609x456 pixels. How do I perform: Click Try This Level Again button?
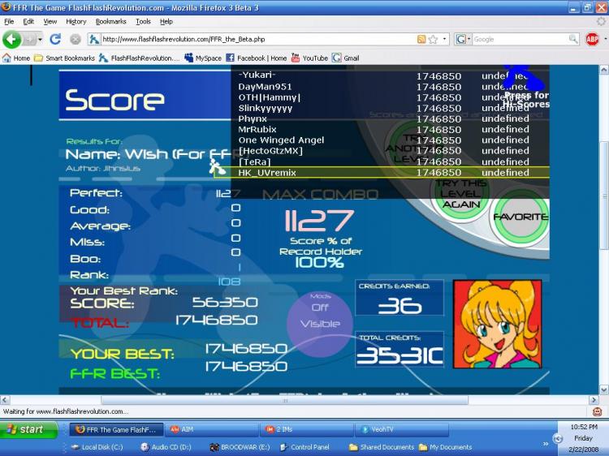point(462,195)
